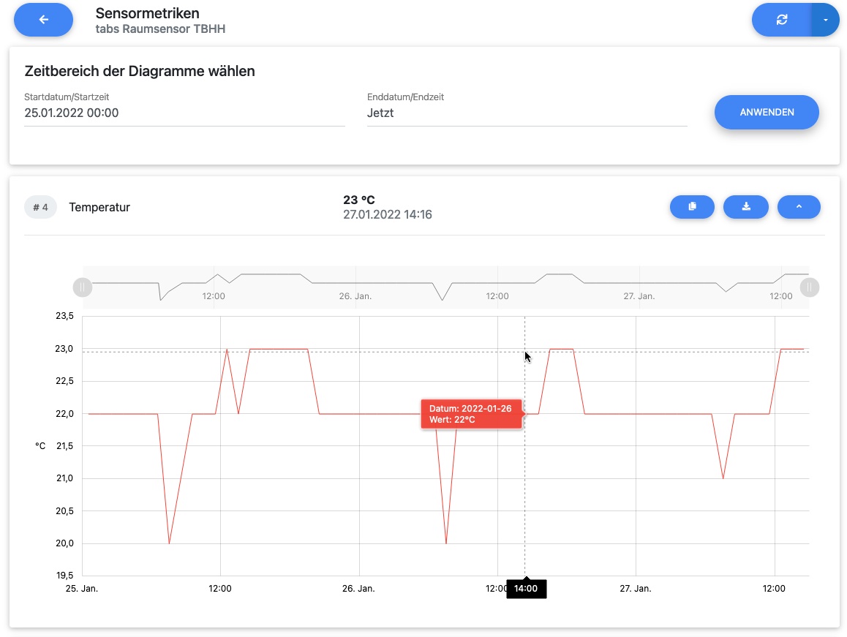
Task: Edit the Startdatum/Startzeit field
Action: tap(184, 113)
